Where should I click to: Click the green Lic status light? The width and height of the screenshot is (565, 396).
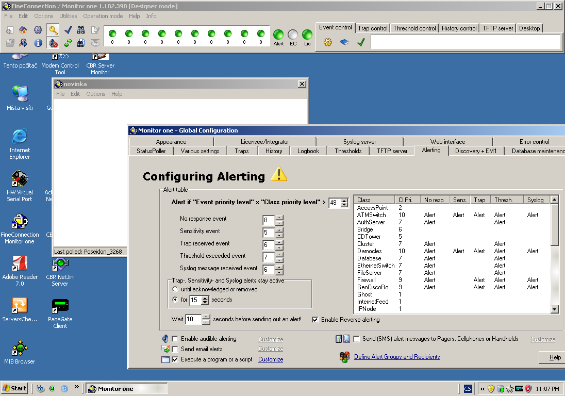307,35
